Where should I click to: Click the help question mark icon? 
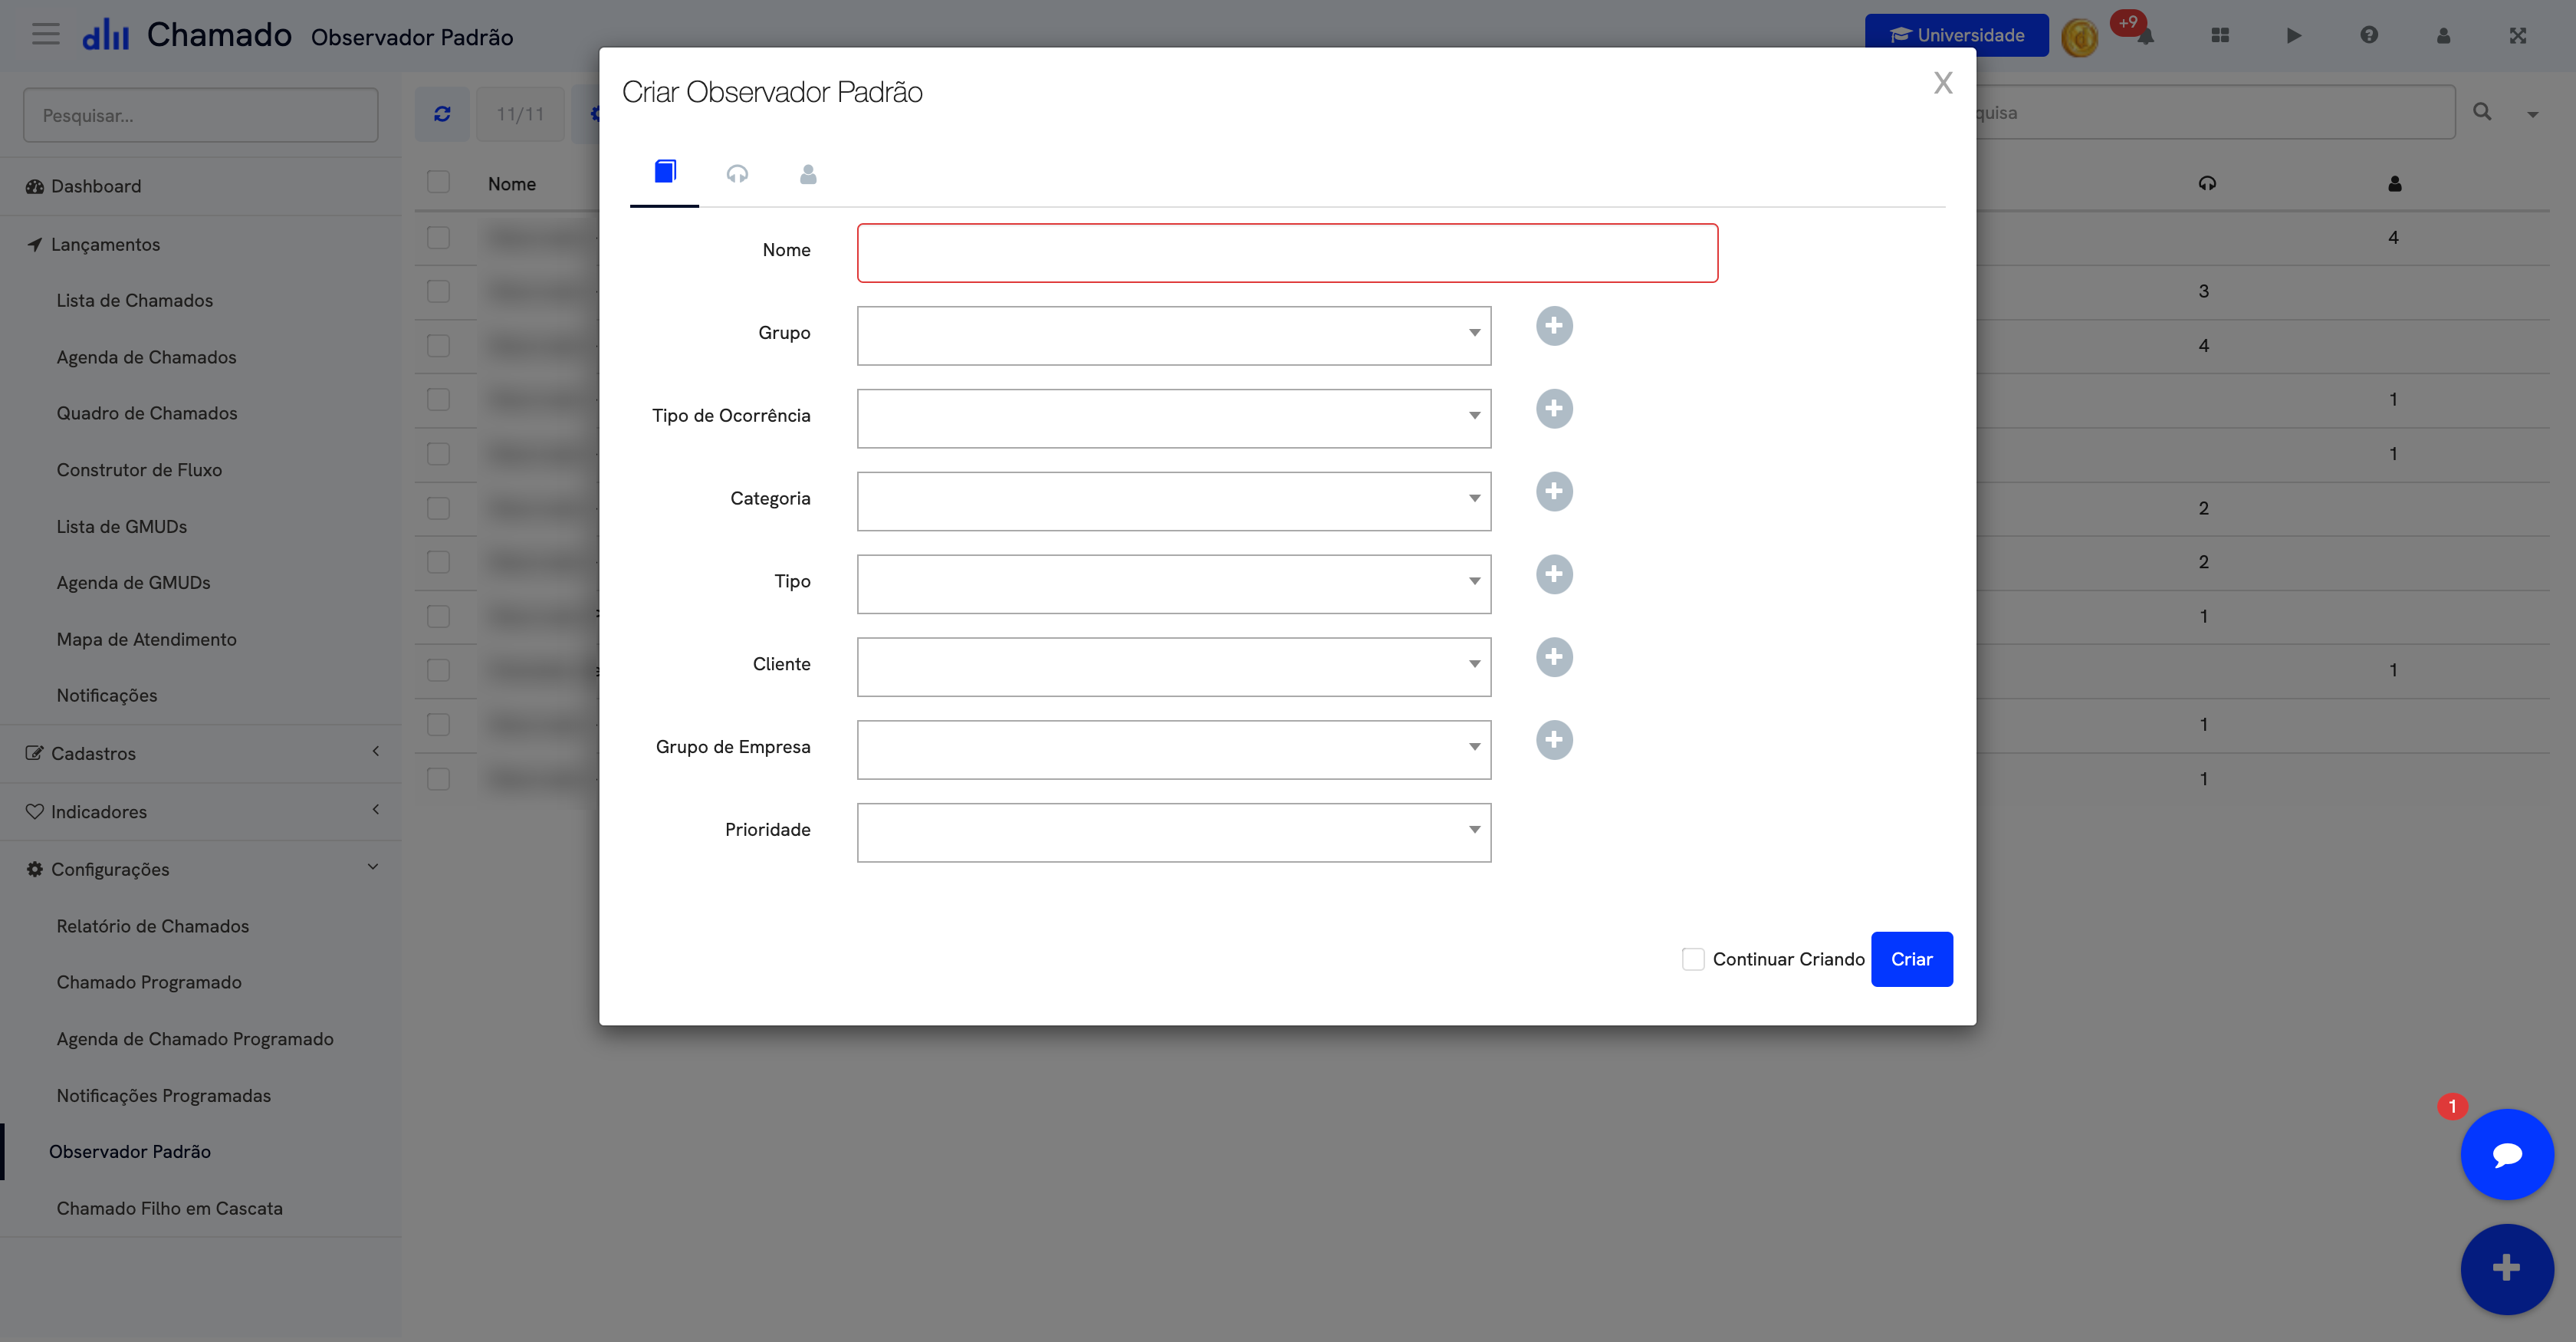(x=2368, y=35)
